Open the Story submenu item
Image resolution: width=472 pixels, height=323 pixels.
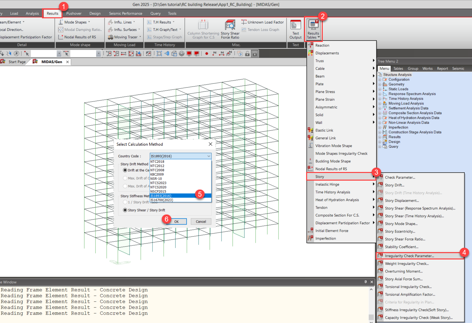click(x=341, y=177)
